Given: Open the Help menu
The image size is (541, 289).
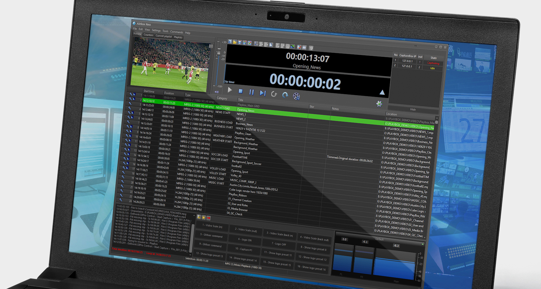Looking at the screenshot, I should [x=188, y=33].
